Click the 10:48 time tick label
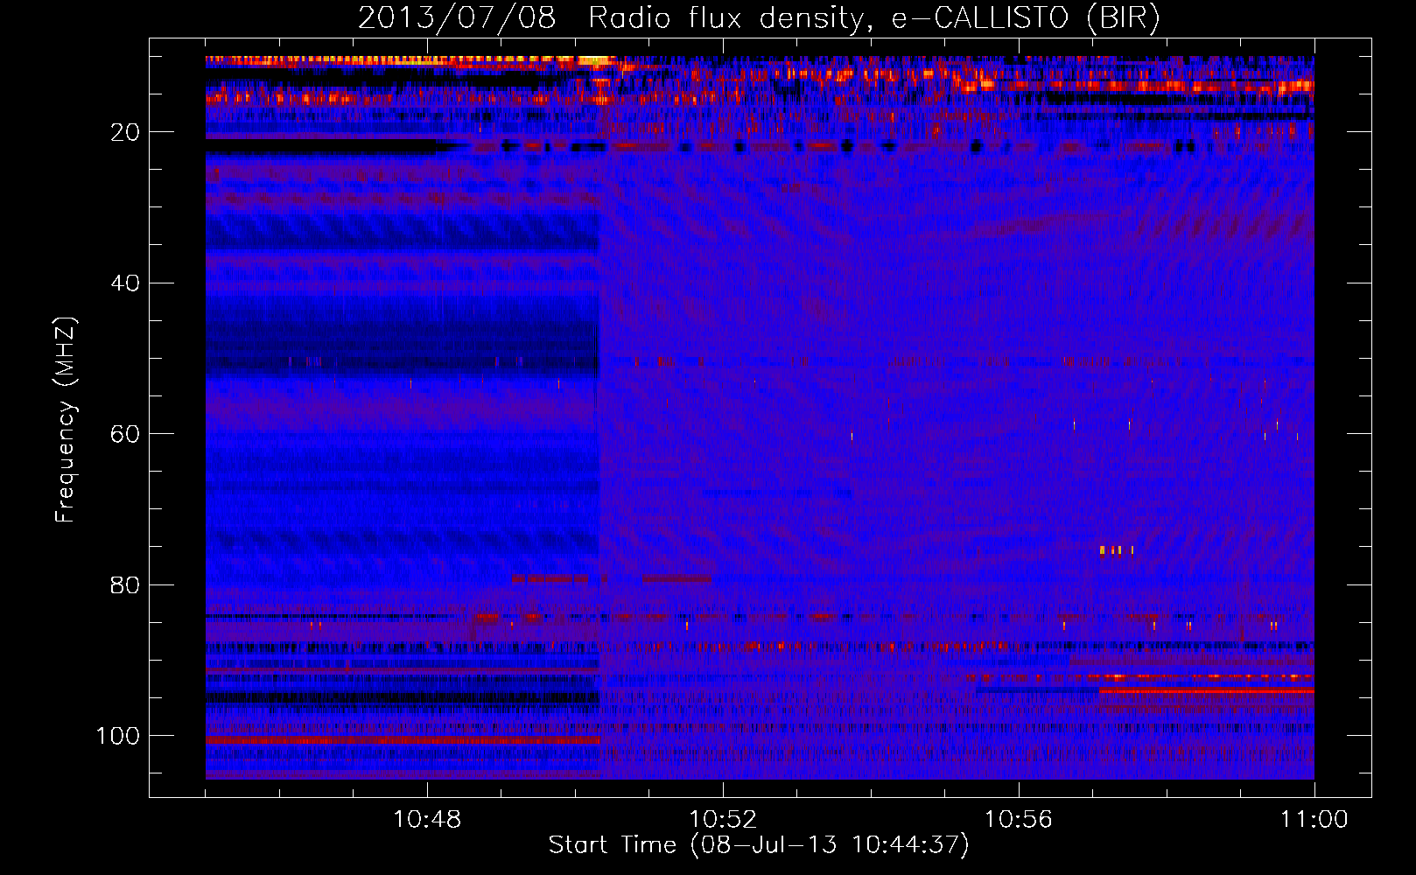 (427, 820)
